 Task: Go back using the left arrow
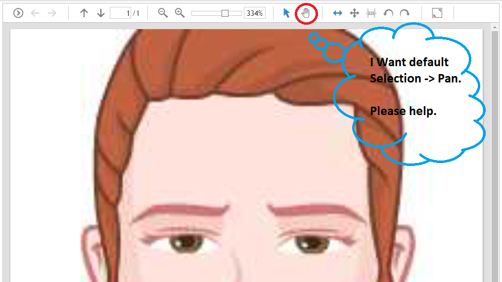35,13
